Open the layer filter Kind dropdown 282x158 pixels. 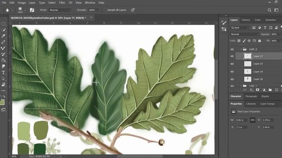240,28
